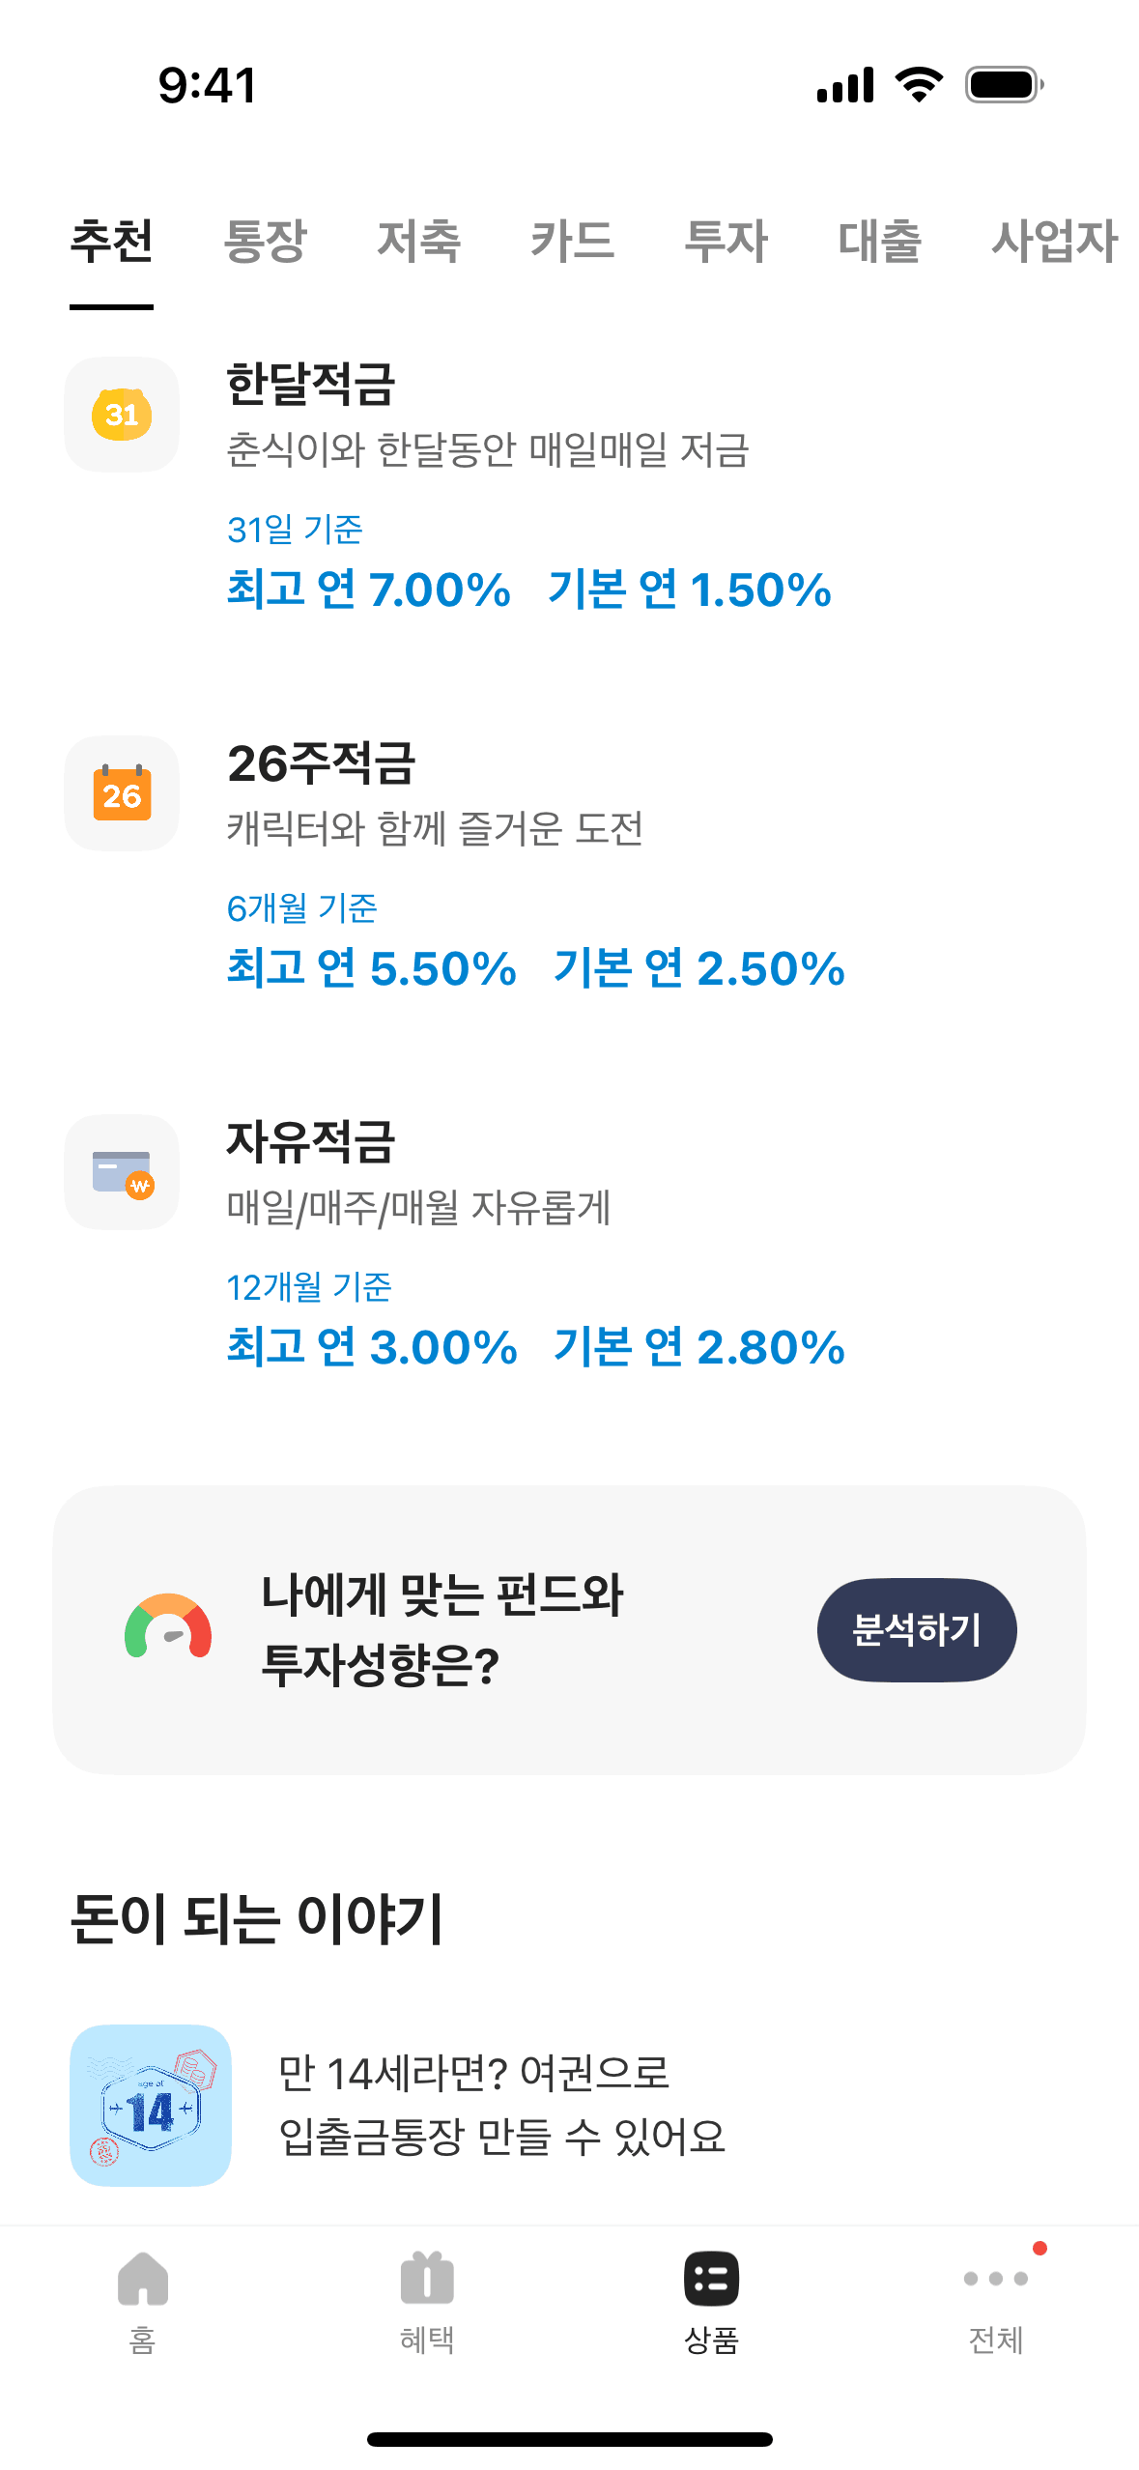Go to 홈 via house icon

coord(143,2279)
